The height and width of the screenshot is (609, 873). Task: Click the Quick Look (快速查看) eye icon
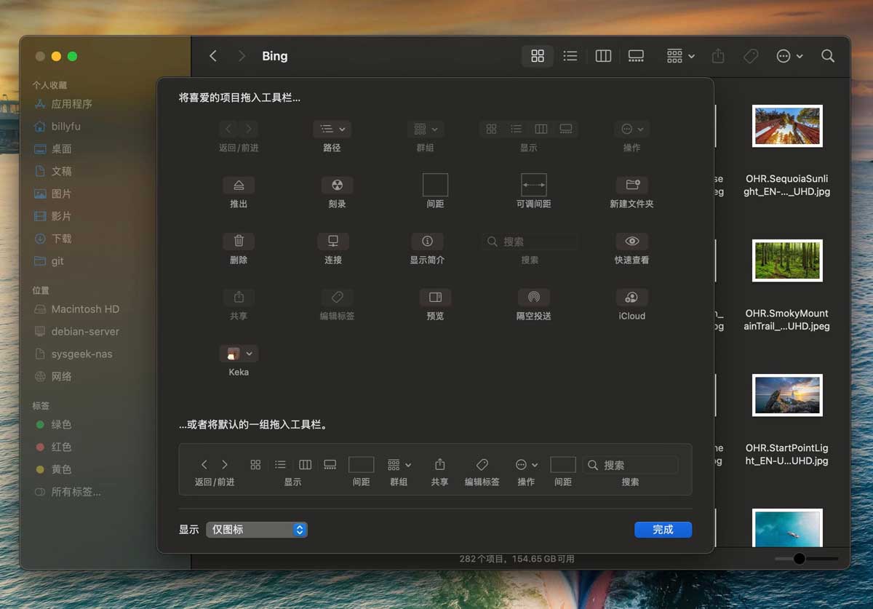pyautogui.click(x=631, y=241)
